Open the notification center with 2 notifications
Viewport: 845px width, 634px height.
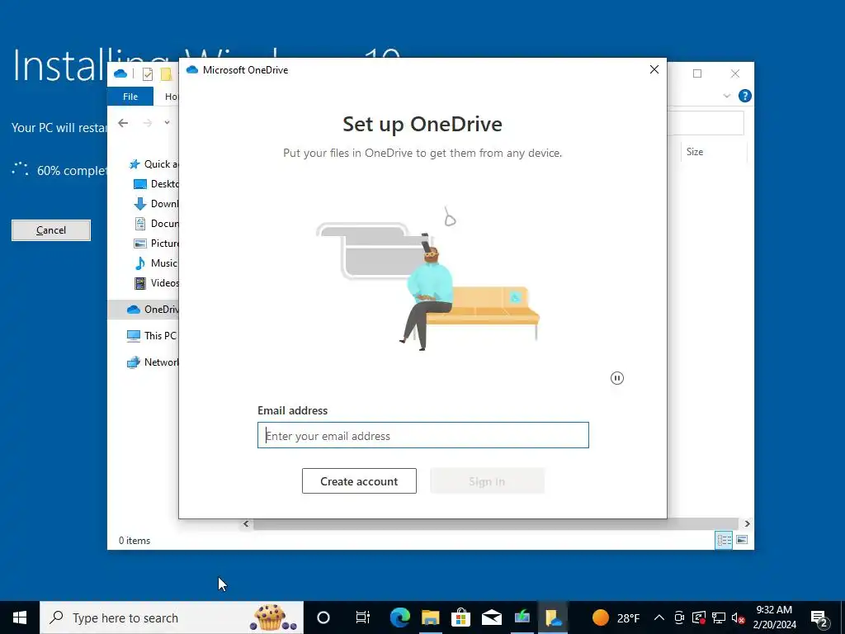(819, 619)
